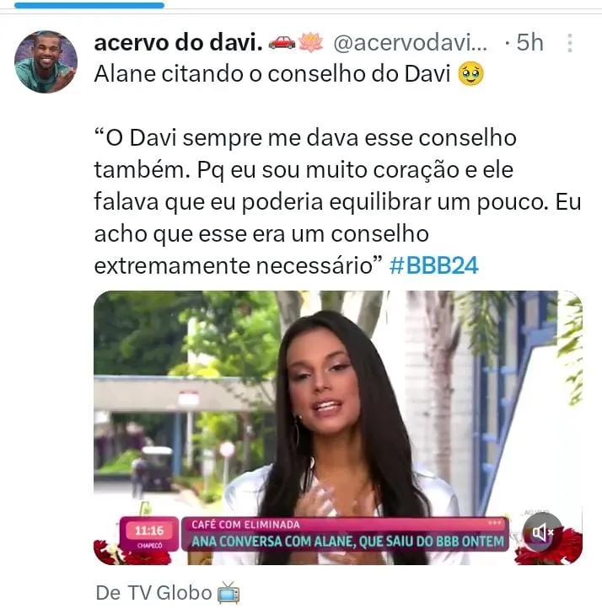
Task: Open the 5h timestamp of the tweet
Action: (x=529, y=42)
